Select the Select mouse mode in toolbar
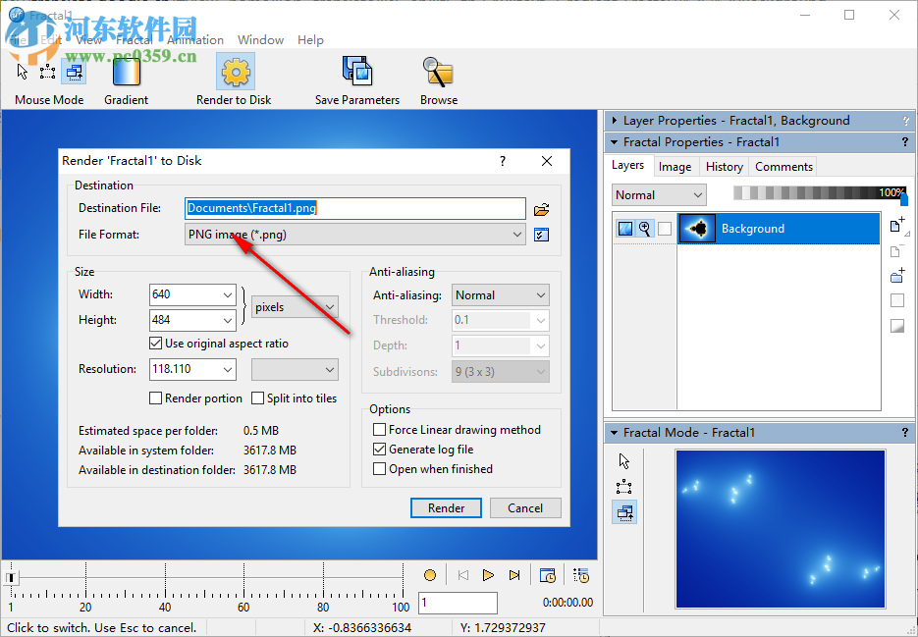This screenshot has width=918, height=637. pos(47,72)
